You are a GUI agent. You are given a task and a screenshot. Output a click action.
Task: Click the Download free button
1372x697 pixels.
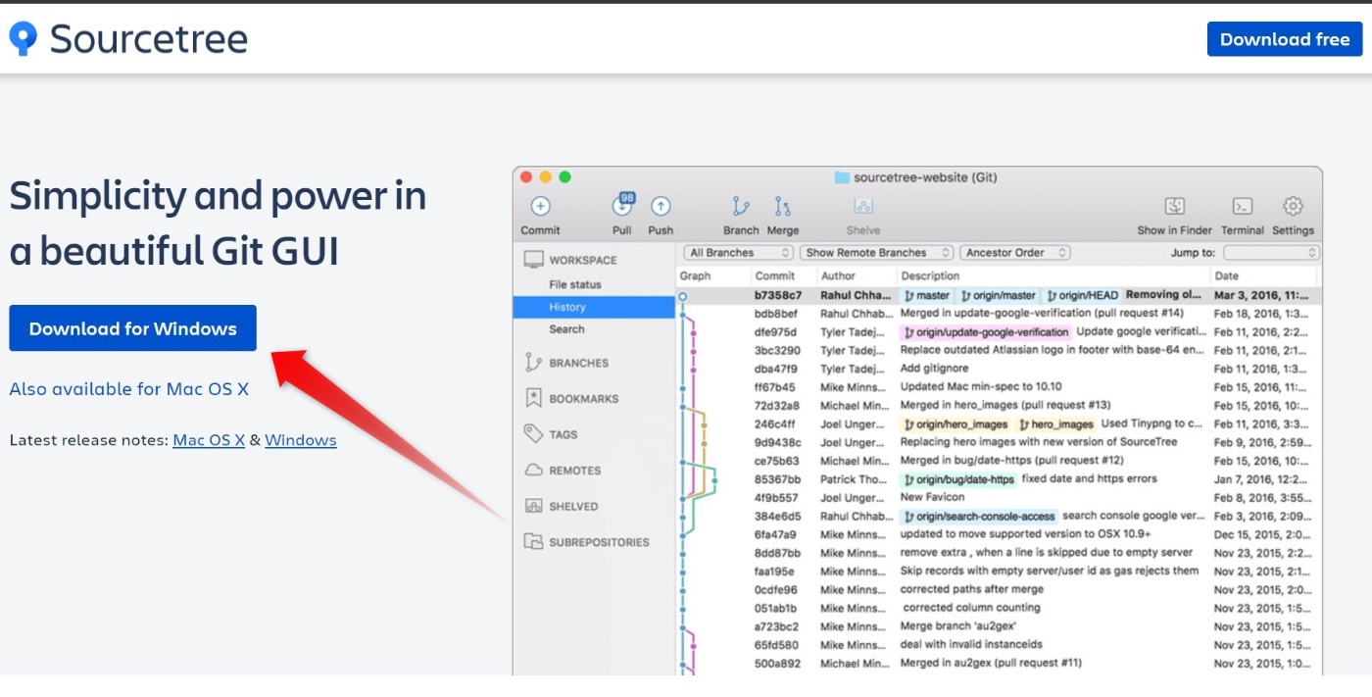(x=1285, y=39)
